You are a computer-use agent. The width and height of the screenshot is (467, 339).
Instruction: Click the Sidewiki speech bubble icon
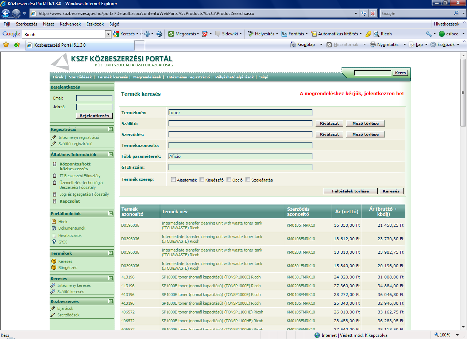coord(218,34)
